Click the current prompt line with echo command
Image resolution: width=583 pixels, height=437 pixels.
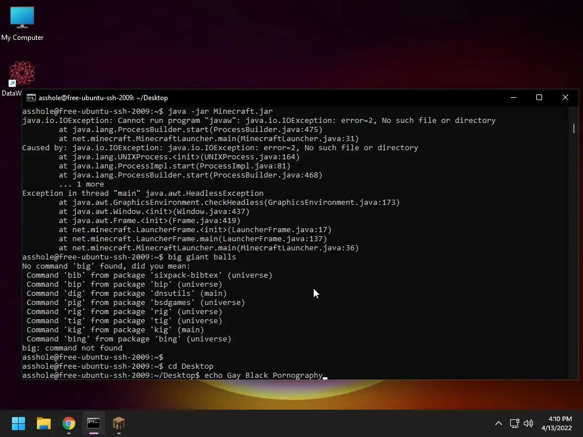175,376
